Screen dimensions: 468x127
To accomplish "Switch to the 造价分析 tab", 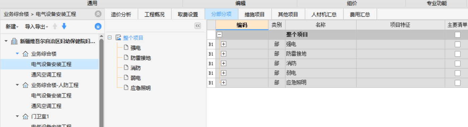I will pos(121,14).
